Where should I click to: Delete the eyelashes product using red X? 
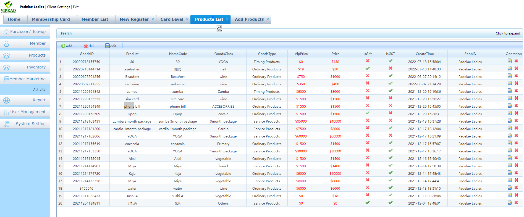coord(516,68)
